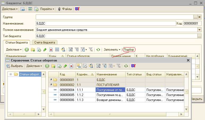Click the Наименование input field

click(x=105, y=23)
